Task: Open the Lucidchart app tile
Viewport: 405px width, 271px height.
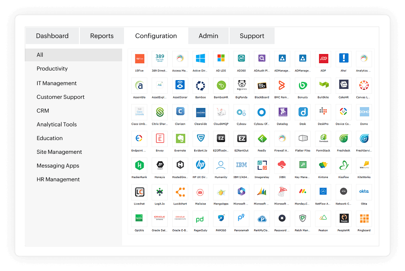Action: (180, 191)
